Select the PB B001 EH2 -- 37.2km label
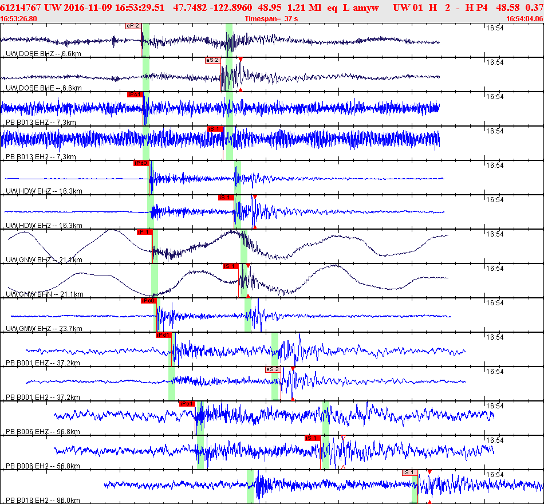Viewport: 544px width, 504px height. click(43, 397)
